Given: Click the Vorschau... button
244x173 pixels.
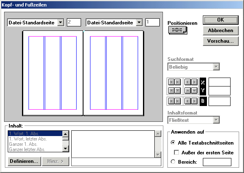Looking at the screenshot, I should pyautogui.click(x=221, y=41).
